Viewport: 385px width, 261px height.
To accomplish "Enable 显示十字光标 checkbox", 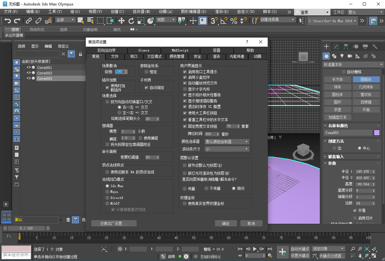I will (185, 89).
